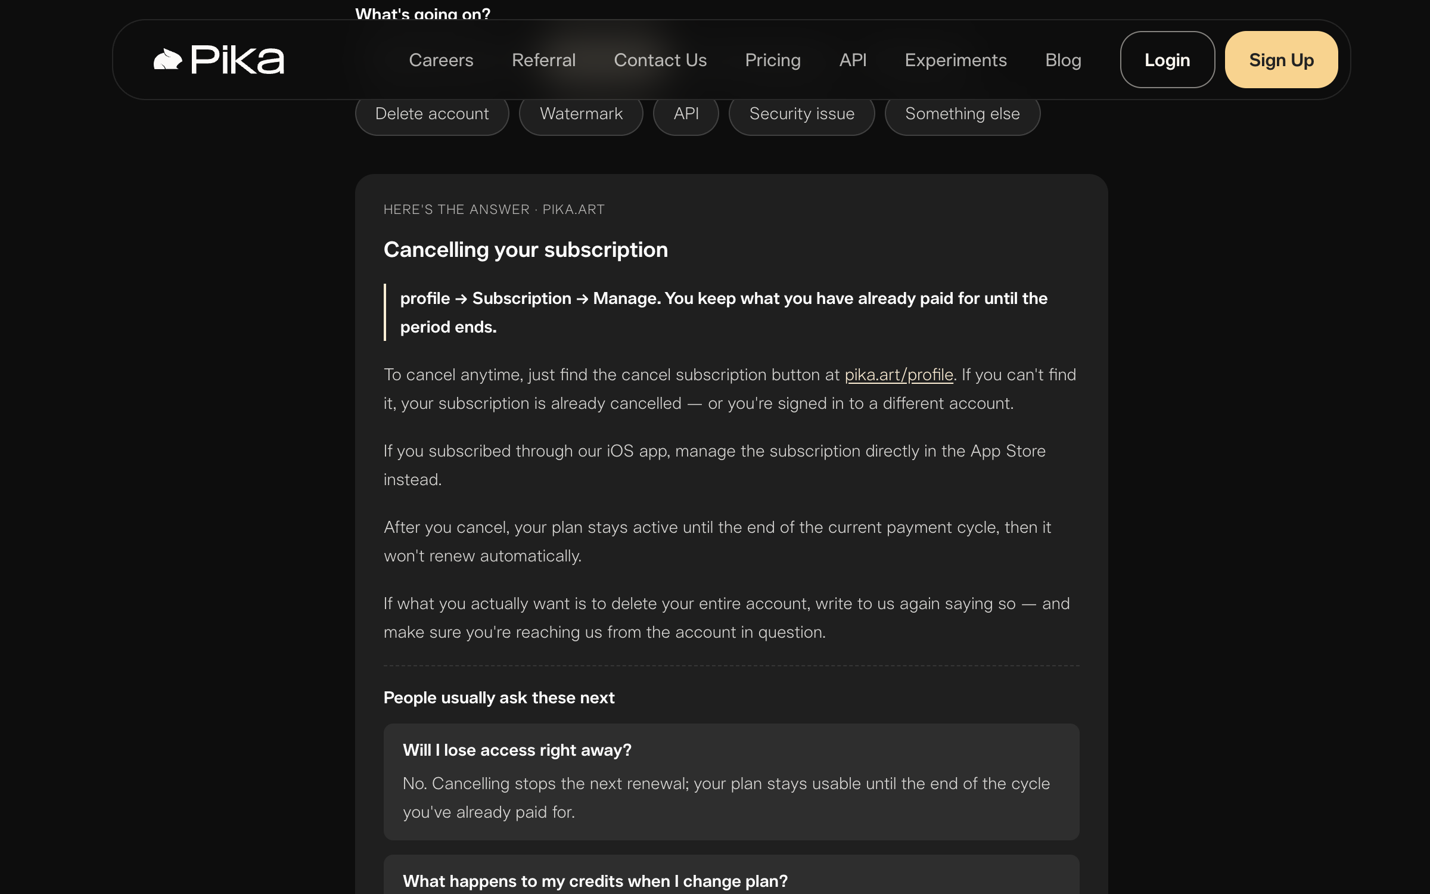Open API in the top navigation bar

[x=853, y=60]
